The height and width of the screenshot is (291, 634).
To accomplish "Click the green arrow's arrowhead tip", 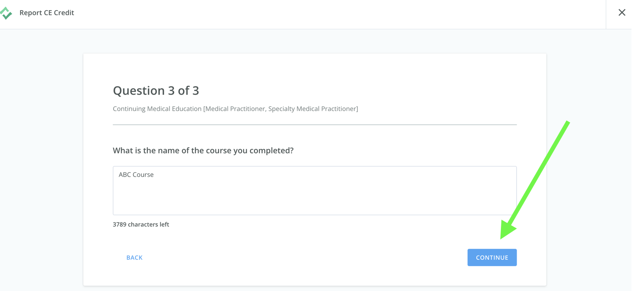I will coord(504,235).
